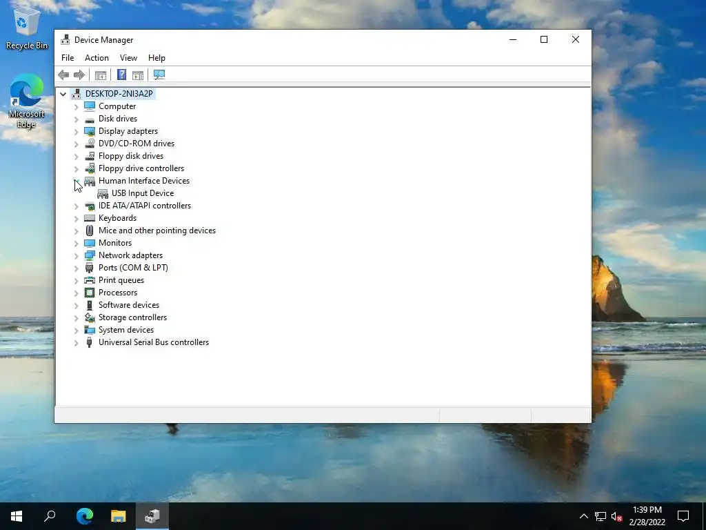The height and width of the screenshot is (530, 706).
Task: Click the Processors chip icon
Action: coord(90,293)
